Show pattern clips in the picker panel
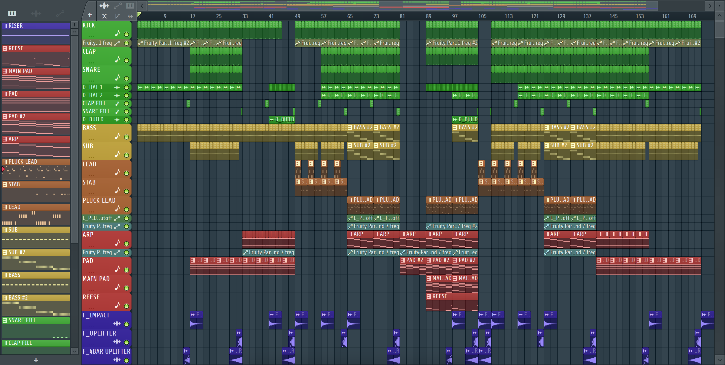Image resolution: width=725 pixels, height=365 pixels. coord(12,13)
